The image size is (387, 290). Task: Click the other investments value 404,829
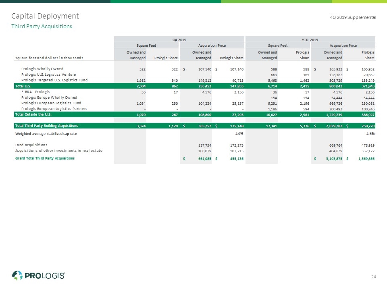pos(336,151)
